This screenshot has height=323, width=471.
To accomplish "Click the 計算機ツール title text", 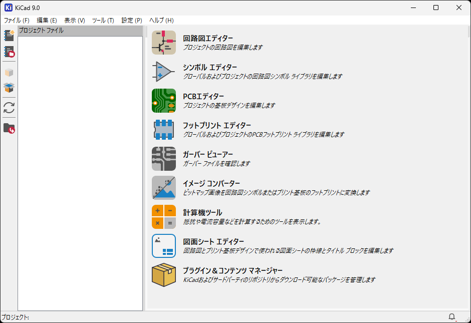I will pyautogui.click(x=202, y=213).
